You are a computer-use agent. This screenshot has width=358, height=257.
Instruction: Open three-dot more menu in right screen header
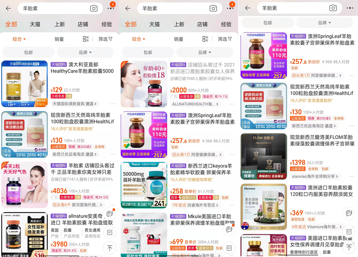350,8
